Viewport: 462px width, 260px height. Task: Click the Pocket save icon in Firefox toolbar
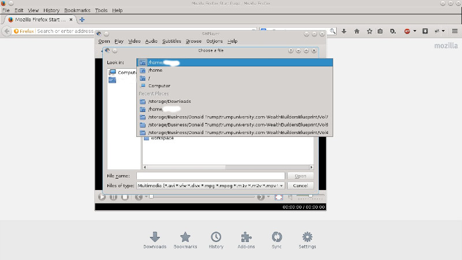(x=425, y=31)
